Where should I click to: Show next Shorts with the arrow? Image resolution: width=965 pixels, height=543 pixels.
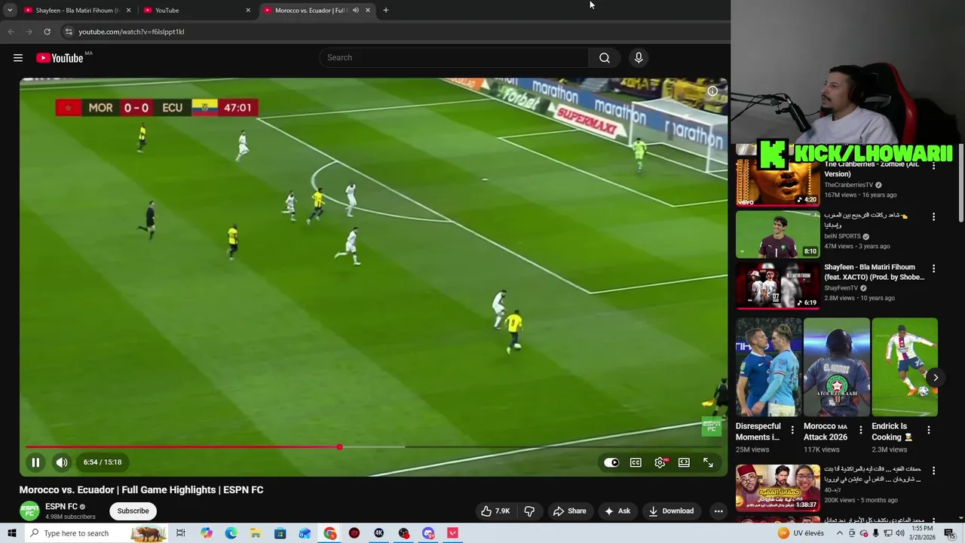click(936, 377)
